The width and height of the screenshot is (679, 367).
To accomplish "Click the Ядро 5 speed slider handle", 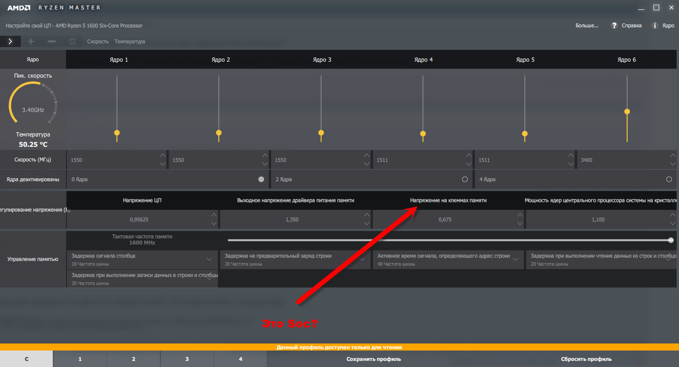I will coord(525,134).
